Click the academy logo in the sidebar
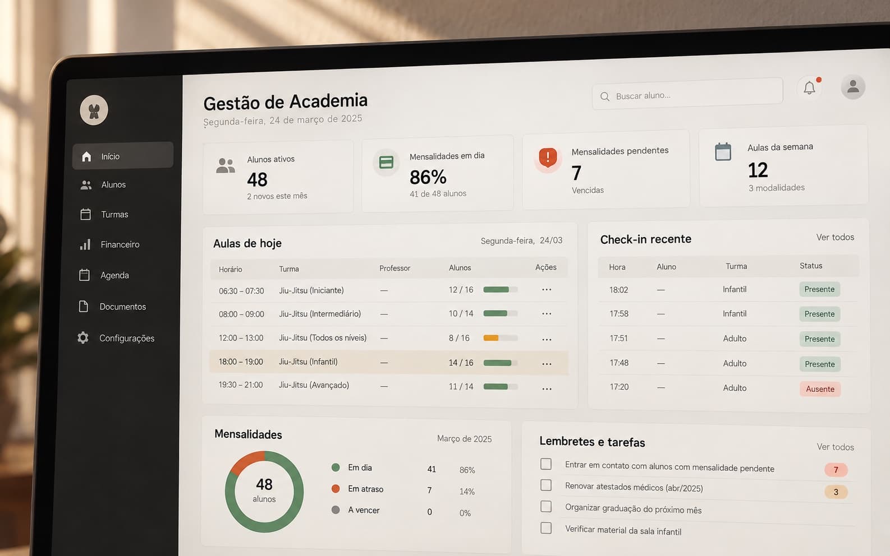The width and height of the screenshot is (890, 556). point(94,110)
